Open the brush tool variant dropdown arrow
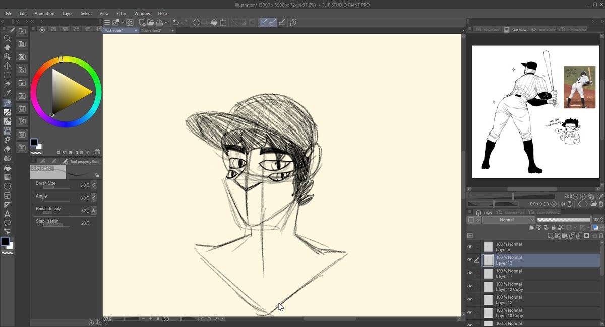605x327 pixels. click(123, 22)
